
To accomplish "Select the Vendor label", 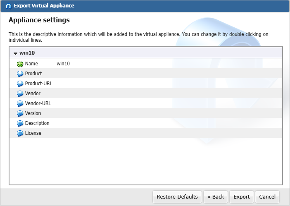I will pos(33,93).
